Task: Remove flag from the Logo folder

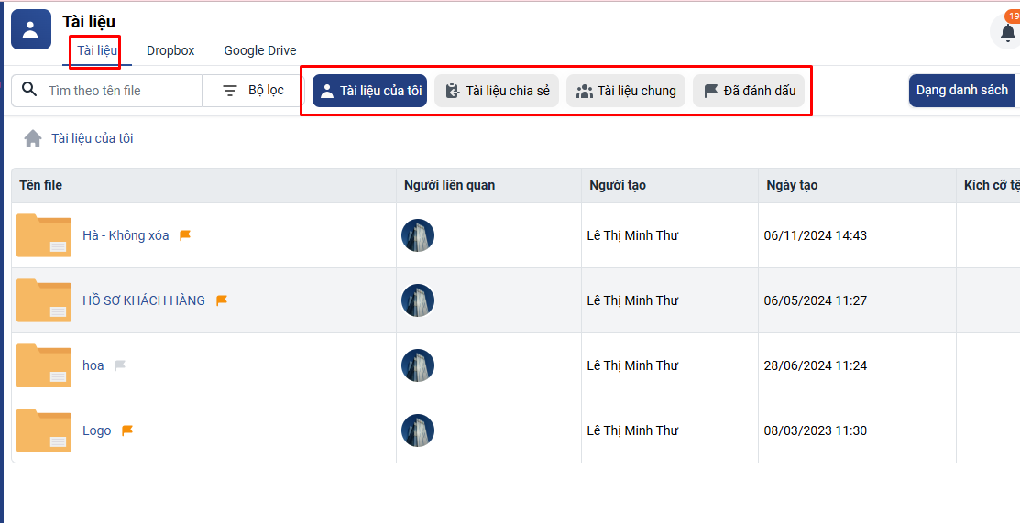Action: [x=127, y=430]
